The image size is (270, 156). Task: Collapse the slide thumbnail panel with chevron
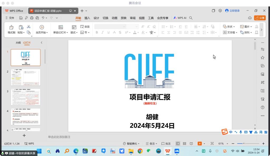point(41,43)
